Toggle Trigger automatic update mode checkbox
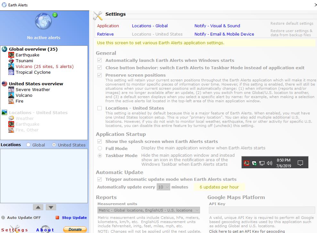The height and width of the screenshot is (233, 317). (99, 179)
